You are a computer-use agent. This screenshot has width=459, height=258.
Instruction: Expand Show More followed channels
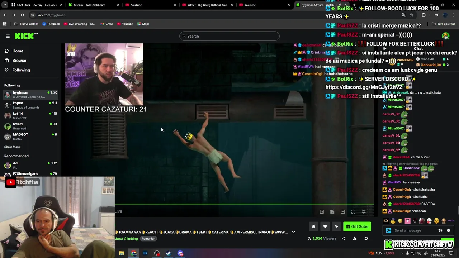click(12, 147)
